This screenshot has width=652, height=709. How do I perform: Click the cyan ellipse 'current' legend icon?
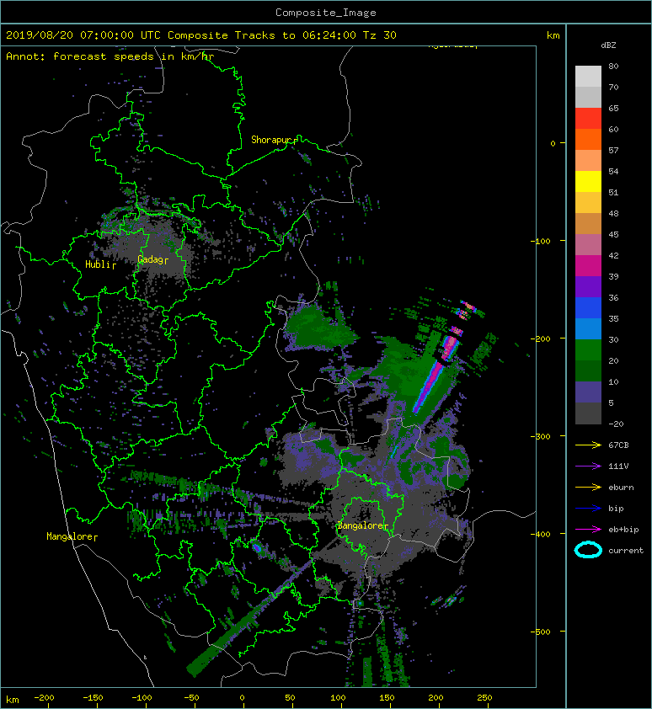(x=588, y=551)
